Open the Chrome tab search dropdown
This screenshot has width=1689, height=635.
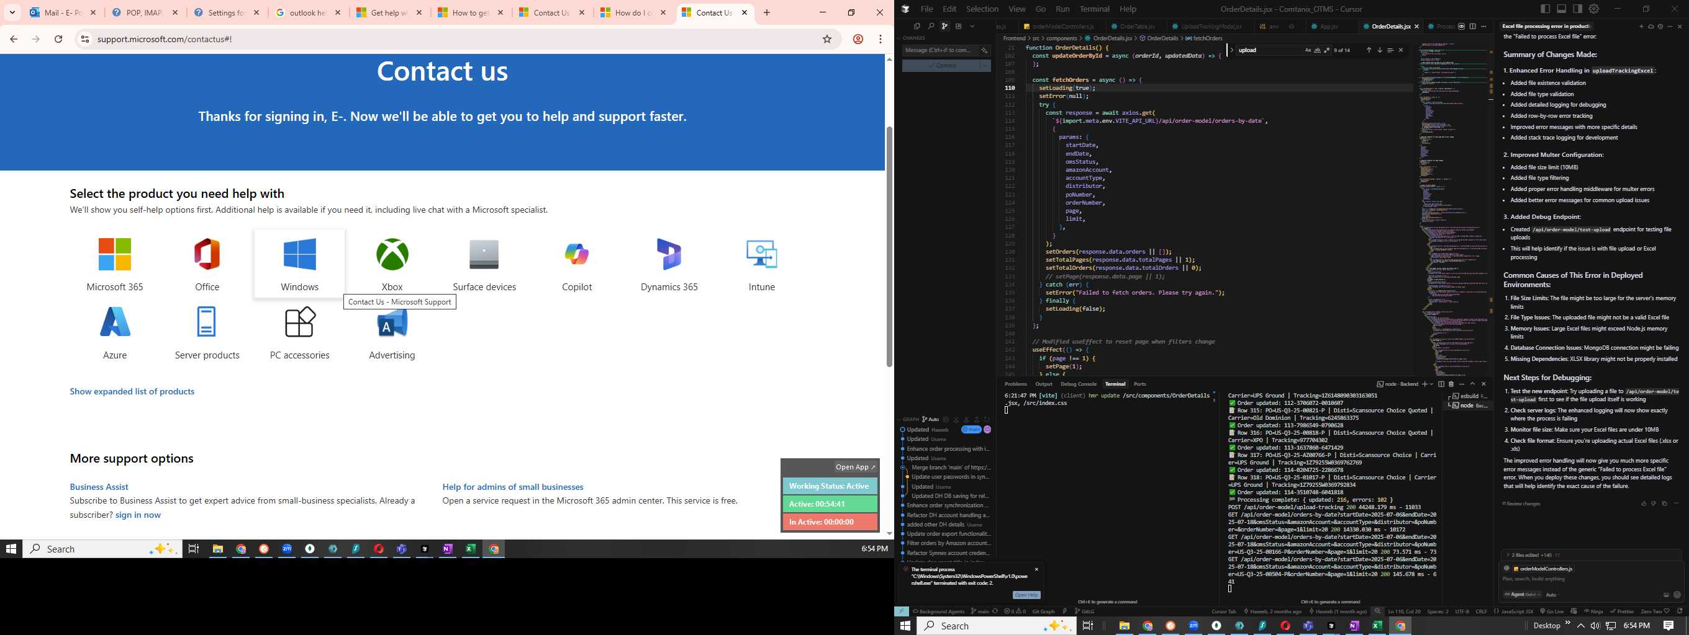pyautogui.click(x=12, y=12)
